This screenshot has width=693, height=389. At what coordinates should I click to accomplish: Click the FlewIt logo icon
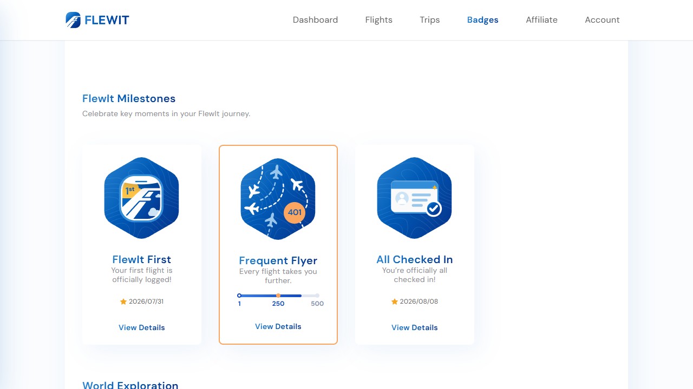[x=73, y=20]
